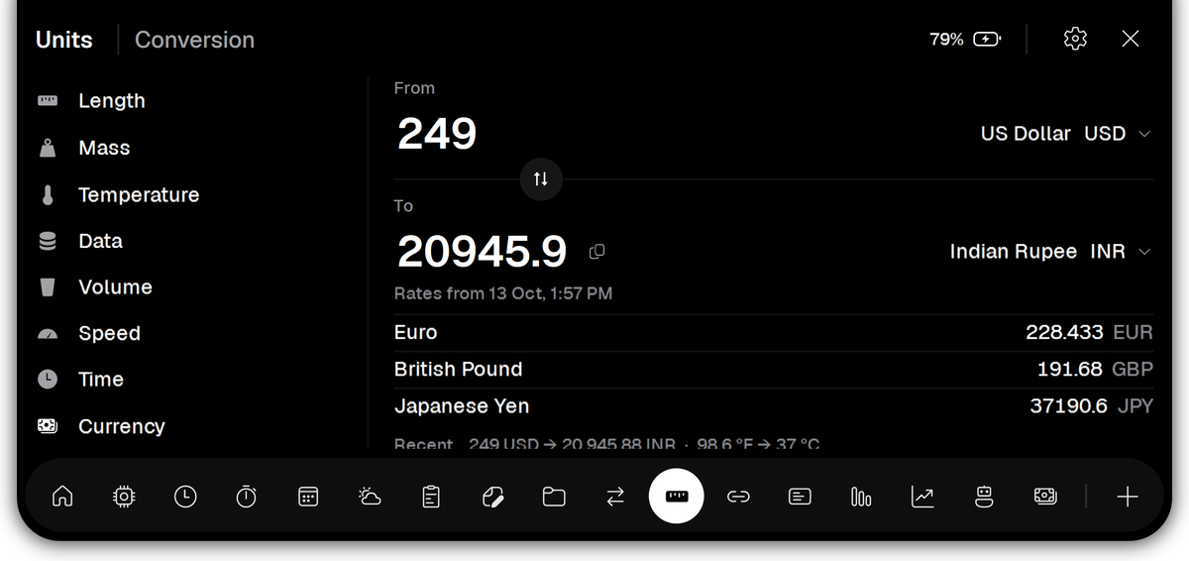Open the processor chip icon in dock
The height and width of the screenshot is (561, 1189).
pos(124,497)
